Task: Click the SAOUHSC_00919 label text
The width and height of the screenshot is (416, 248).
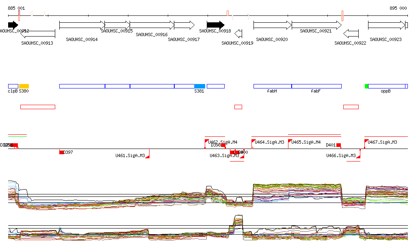Action: pos(237,43)
